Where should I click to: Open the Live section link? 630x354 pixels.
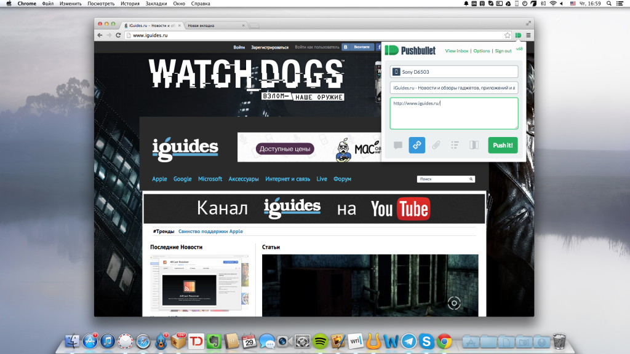coord(321,179)
